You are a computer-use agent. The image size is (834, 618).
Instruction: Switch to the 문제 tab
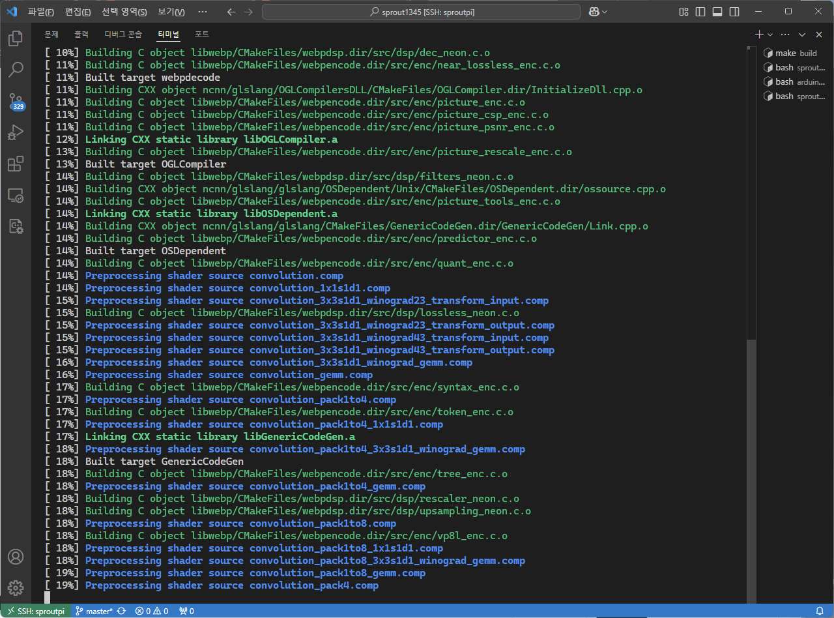(x=51, y=34)
